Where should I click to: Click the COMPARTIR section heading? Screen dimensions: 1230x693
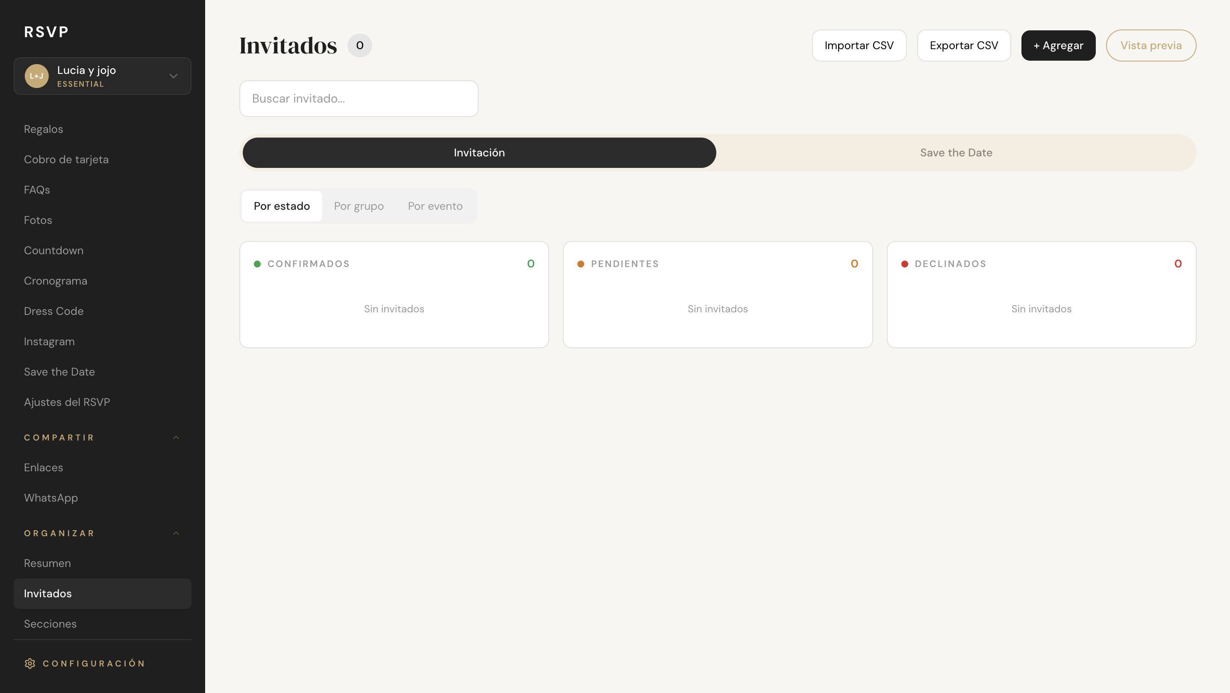[x=59, y=438]
